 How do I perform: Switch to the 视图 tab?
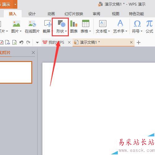116,14
